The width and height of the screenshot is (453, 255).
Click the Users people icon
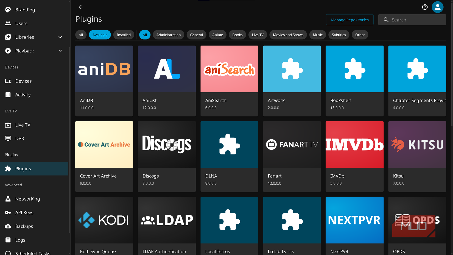pos(8,23)
